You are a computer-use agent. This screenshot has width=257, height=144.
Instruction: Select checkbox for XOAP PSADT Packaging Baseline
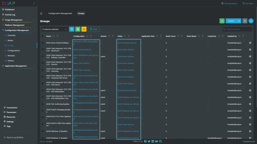(43, 111)
